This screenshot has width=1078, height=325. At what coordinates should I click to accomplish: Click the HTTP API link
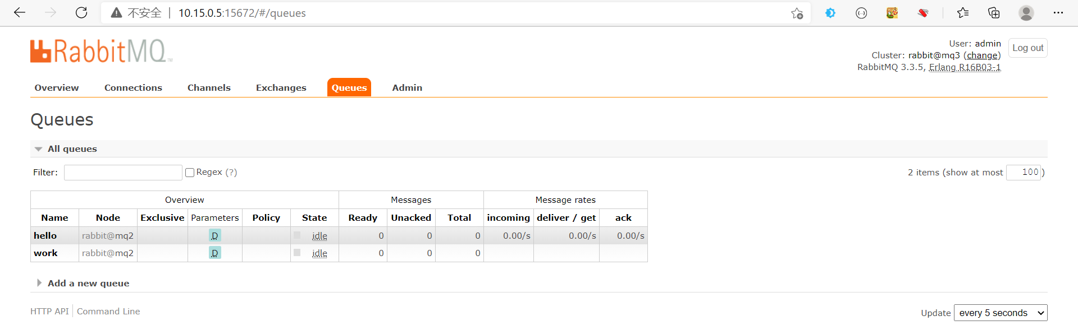(x=49, y=312)
